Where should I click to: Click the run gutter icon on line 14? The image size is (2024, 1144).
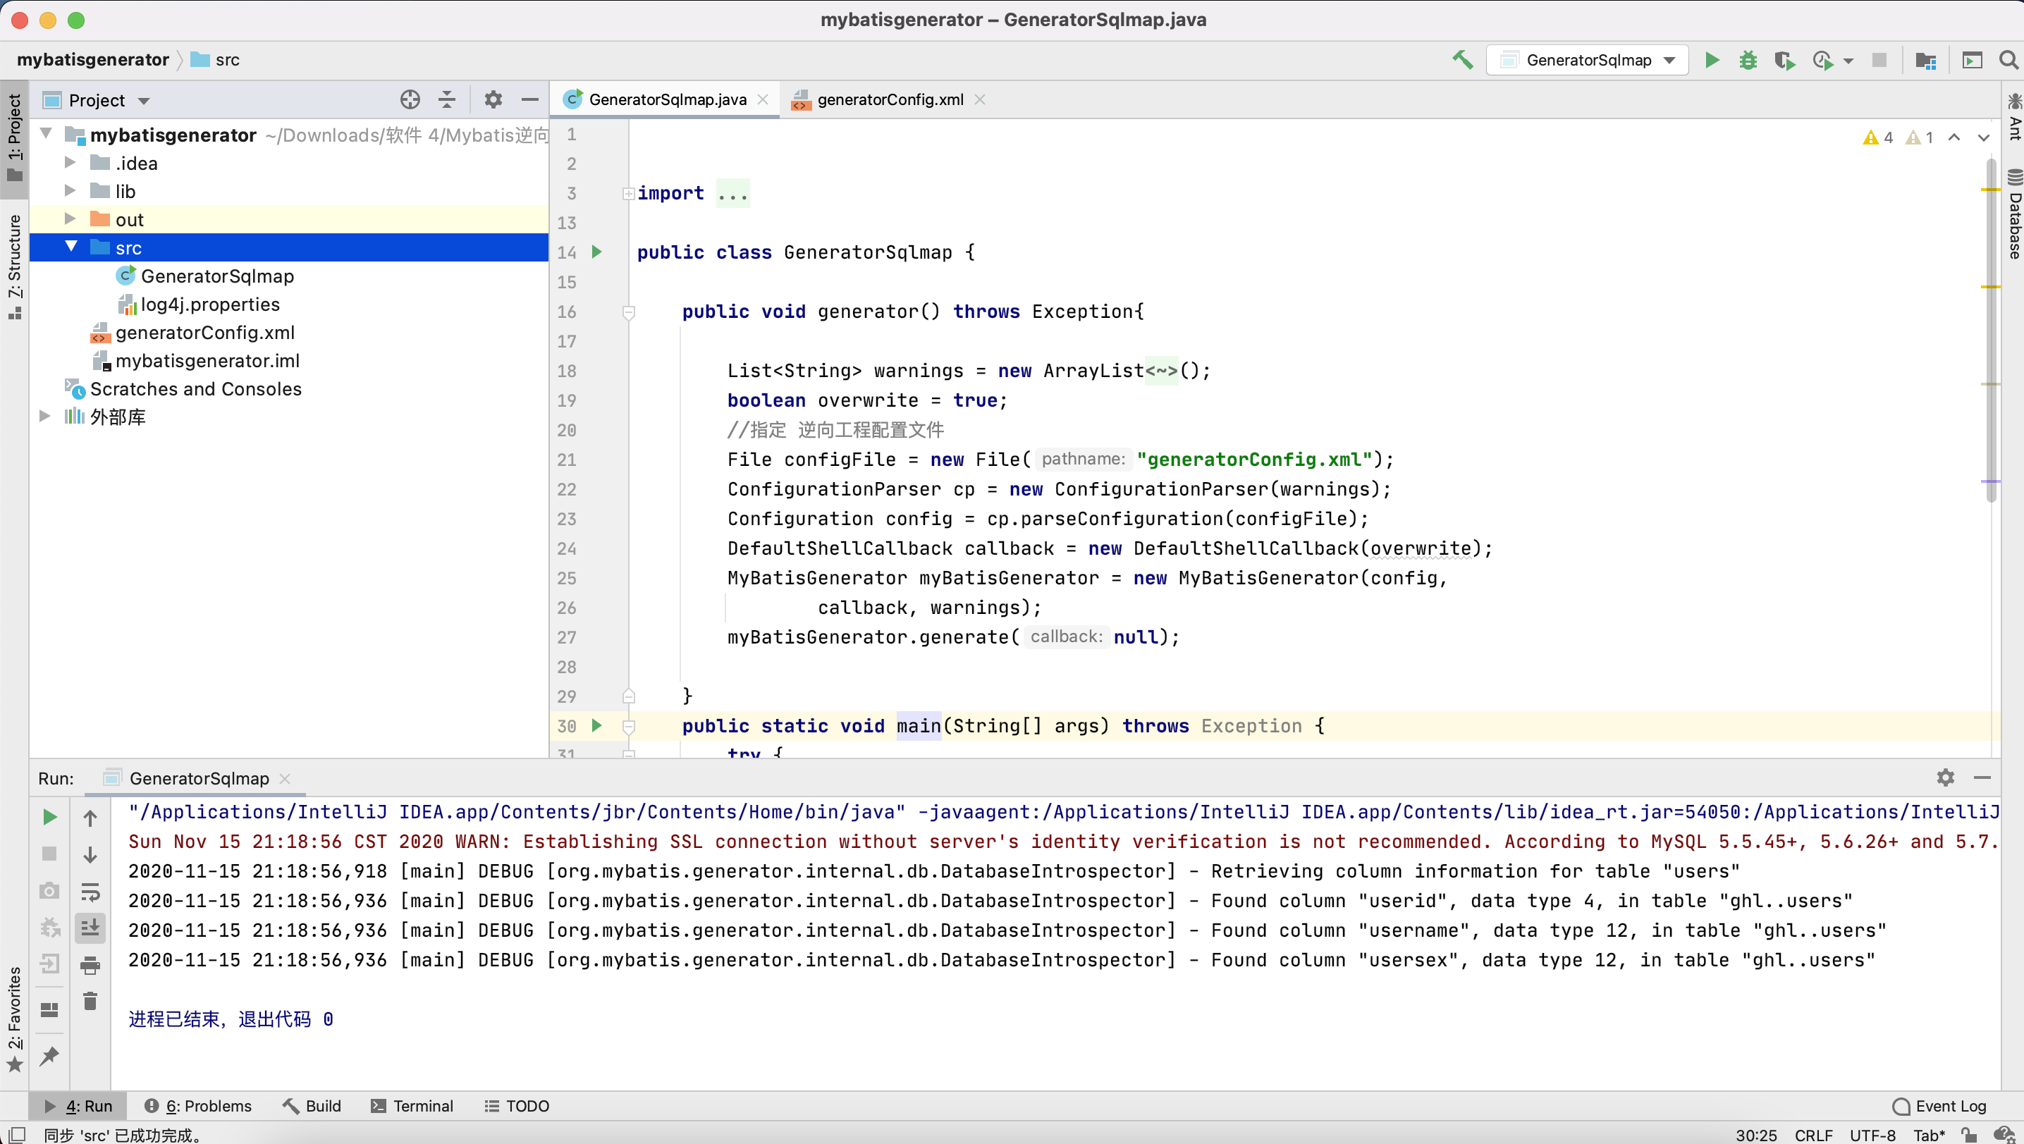[x=597, y=252]
